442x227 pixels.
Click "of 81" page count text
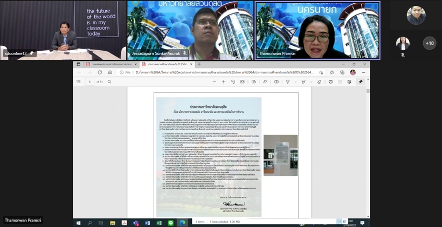coord(100,82)
